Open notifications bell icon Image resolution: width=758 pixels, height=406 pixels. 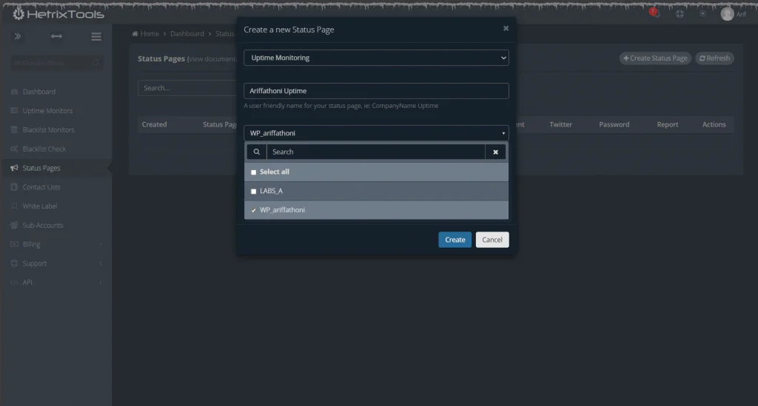click(655, 13)
